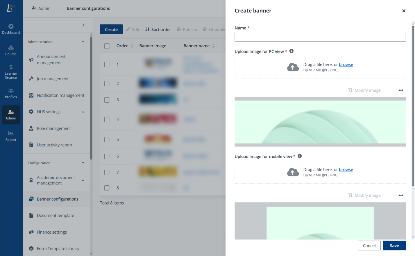Select the checkbox for row 4
The width and height of the screenshot is (415, 256).
pyautogui.click(x=107, y=120)
